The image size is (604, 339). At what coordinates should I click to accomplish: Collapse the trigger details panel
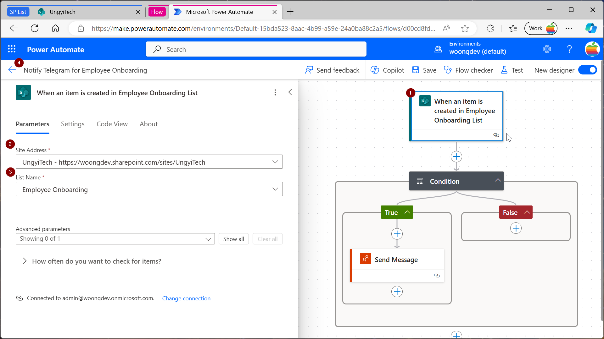point(290,92)
